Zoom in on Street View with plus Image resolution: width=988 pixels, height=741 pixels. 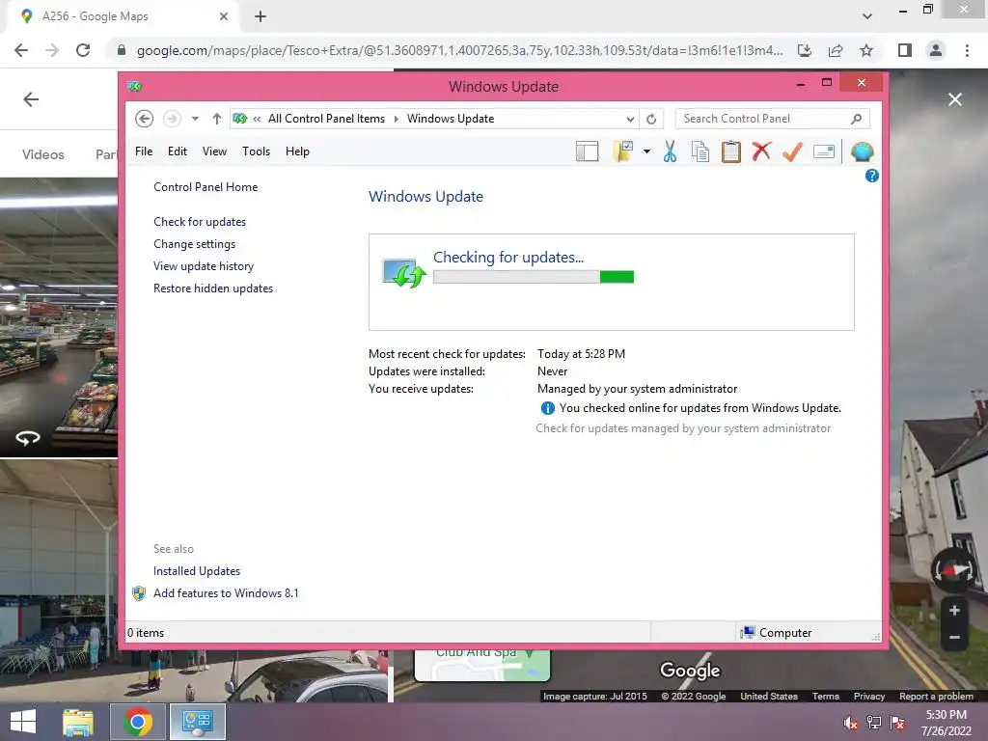[954, 610]
